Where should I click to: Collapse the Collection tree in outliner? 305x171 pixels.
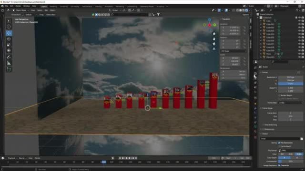pos(258,18)
